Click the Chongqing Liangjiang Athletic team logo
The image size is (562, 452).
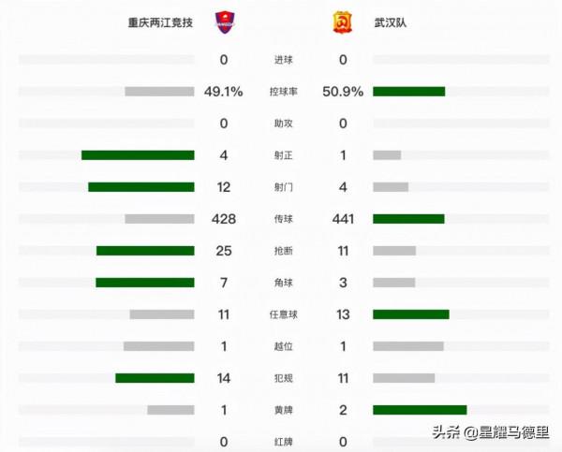pyautogui.click(x=224, y=22)
